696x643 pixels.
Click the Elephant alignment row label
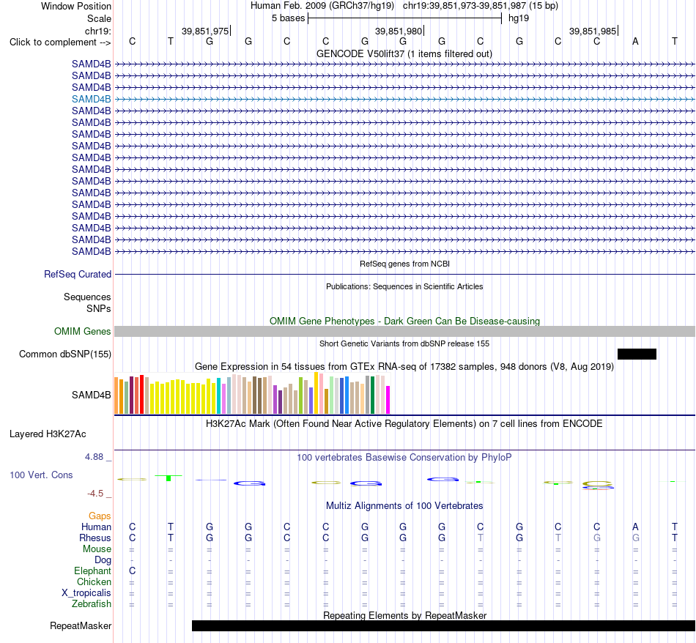[92, 570]
